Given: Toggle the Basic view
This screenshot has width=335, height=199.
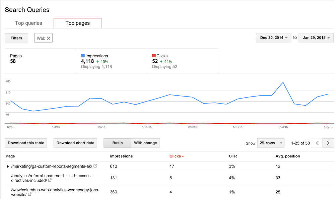Looking at the screenshot, I should [117, 143].
